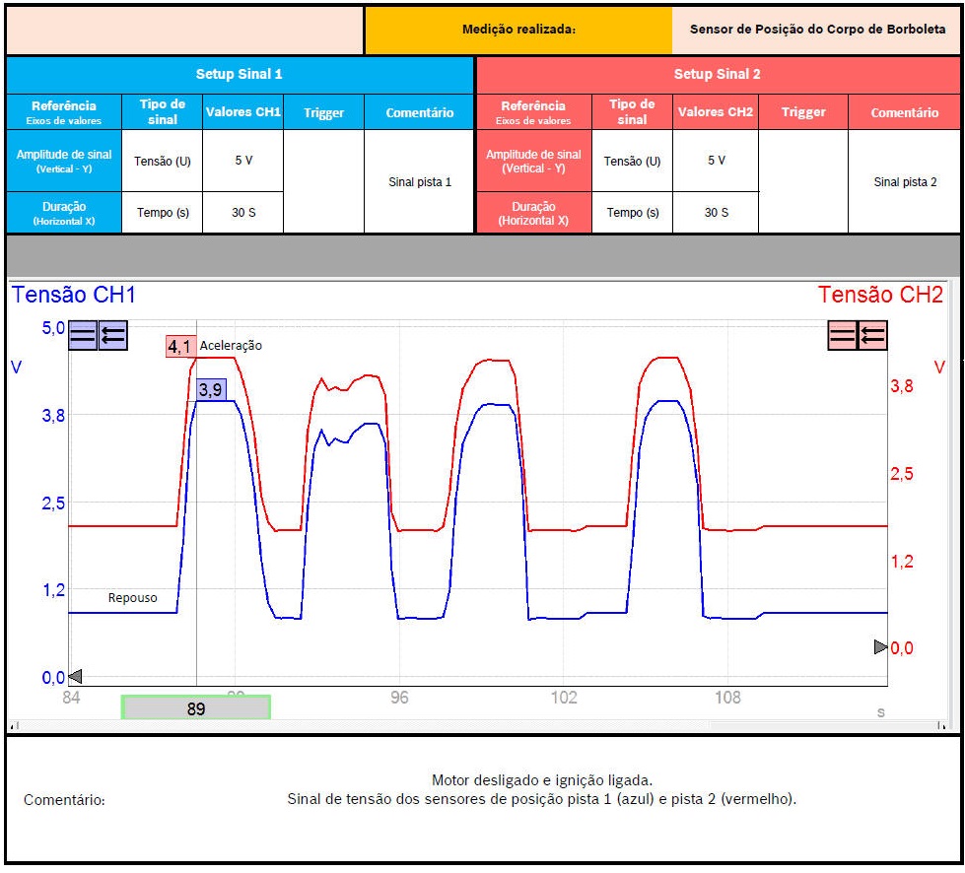Image resolution: width=965 pixels, height=873 pixels.
Task: Click the red CH2 left-arrow icon
Action: (872, 336)
